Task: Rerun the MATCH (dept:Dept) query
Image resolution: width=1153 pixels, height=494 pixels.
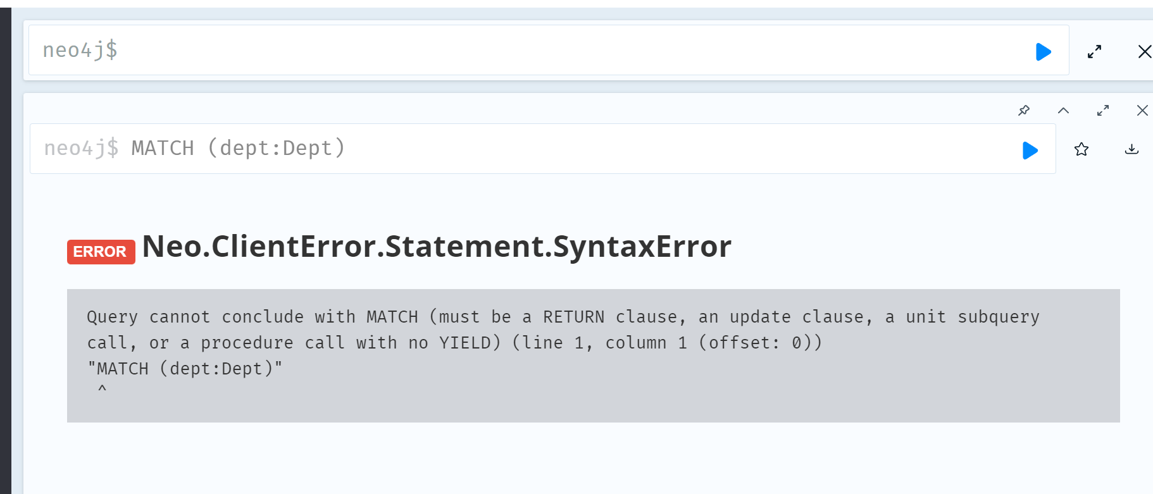Action: coord(1030,150)
